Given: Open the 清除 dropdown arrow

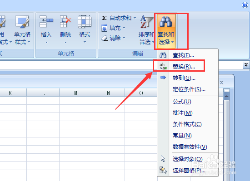Looking at the screenshot, I should 124,38.
